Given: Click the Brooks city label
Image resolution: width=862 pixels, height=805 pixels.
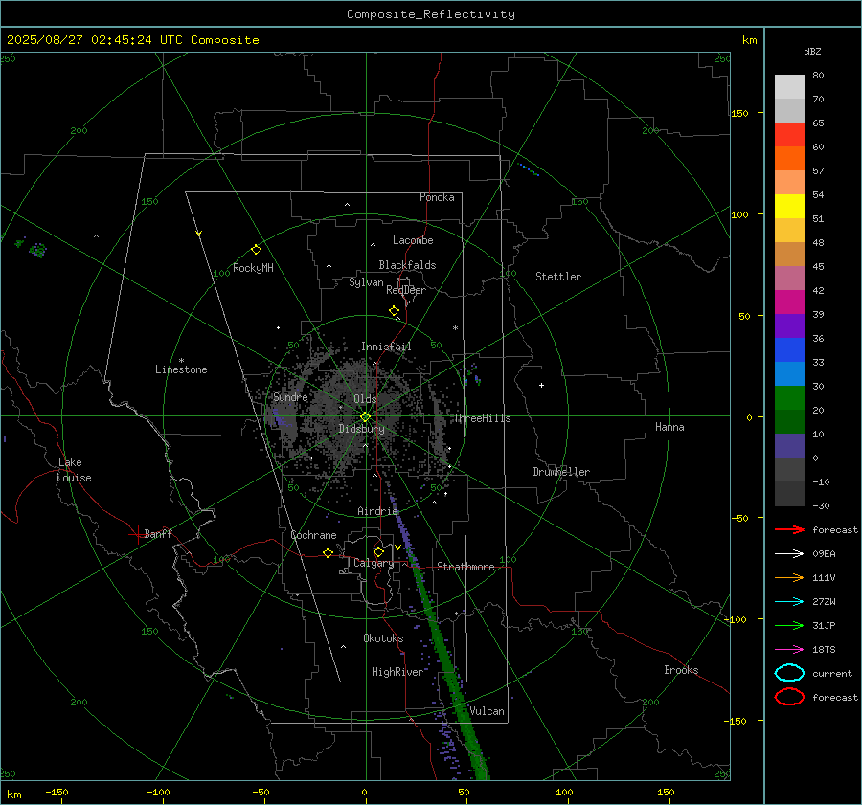Looking at the screenshot, I should tap(681, 670).
